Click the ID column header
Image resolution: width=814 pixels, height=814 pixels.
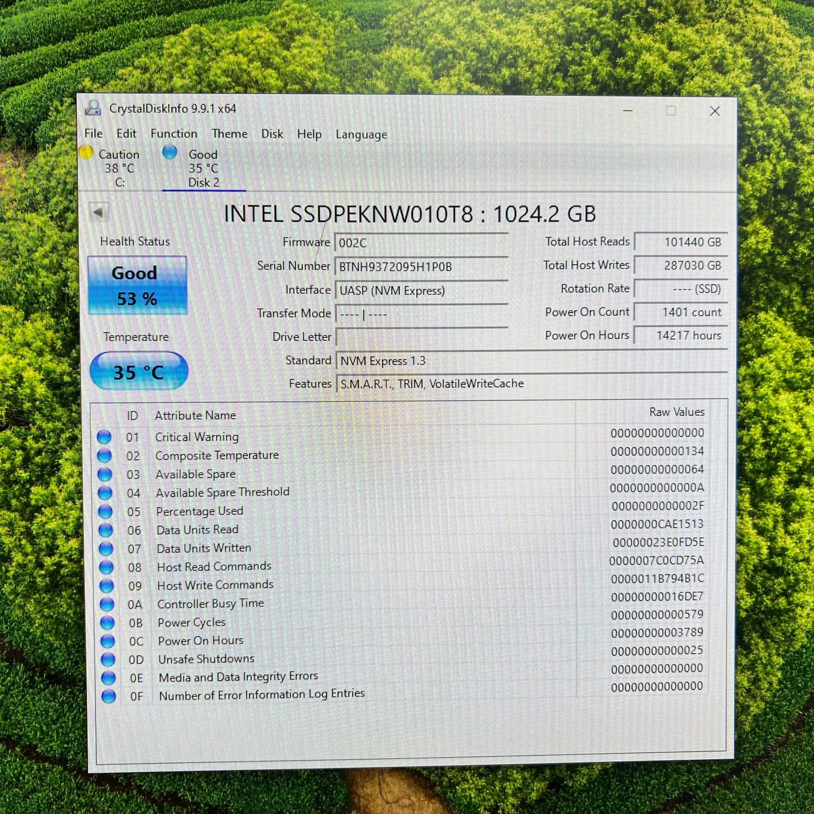pyautogui.click(x=132, y=416)
